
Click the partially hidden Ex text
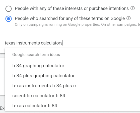pos(2,108)
